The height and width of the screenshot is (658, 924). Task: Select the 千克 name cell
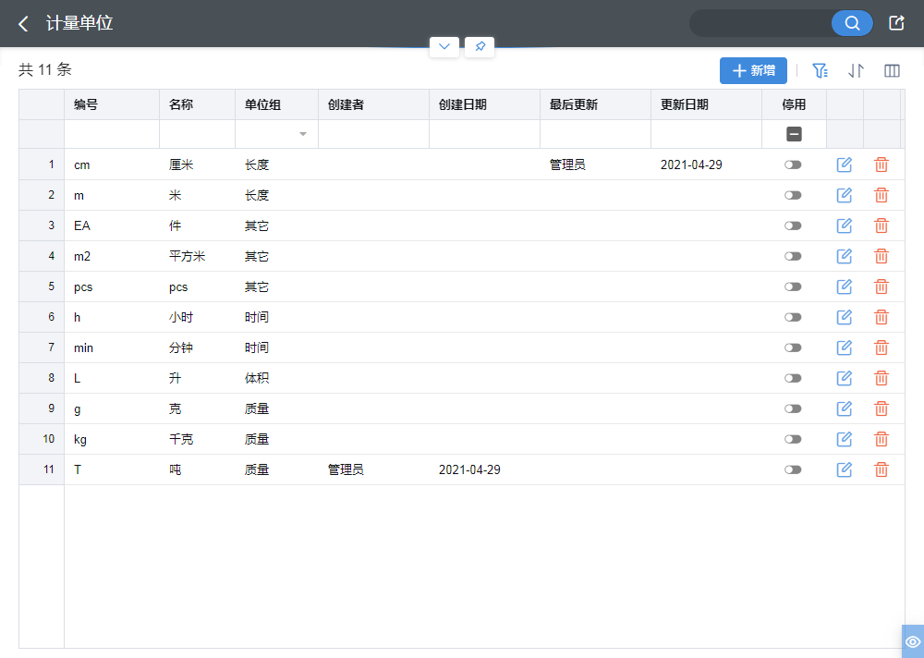click(198, 439)
